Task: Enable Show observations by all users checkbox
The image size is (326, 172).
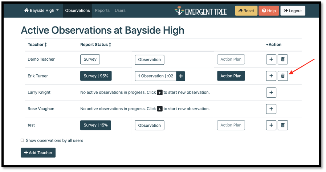Action: (x=23, y=140)
